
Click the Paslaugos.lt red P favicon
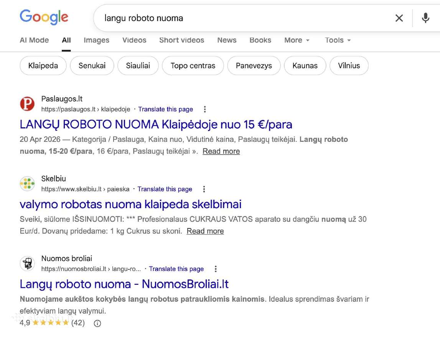27,104
